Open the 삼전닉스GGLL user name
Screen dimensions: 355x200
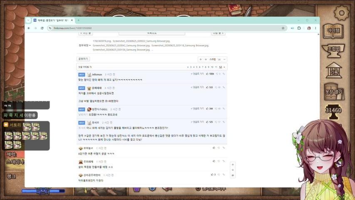(x=99, y=109)
